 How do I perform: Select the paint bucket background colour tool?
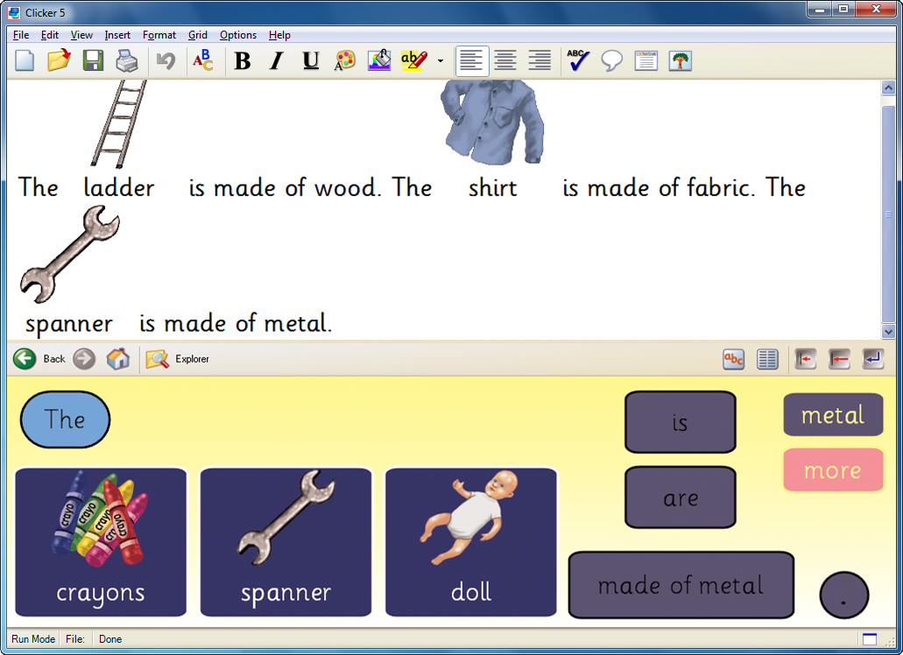379,60
